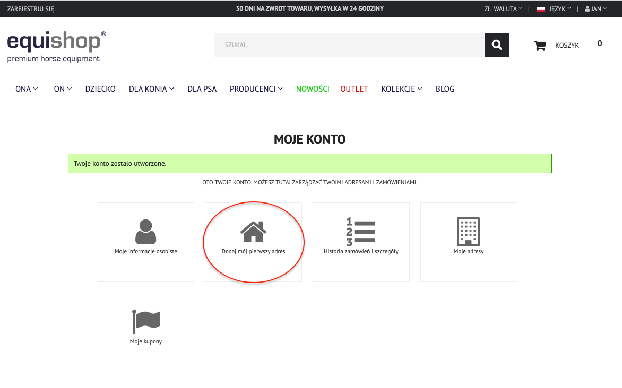Click the building icon for my addresses

468,231
